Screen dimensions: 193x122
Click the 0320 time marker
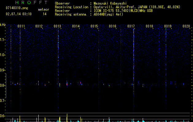tap(186, 26)
